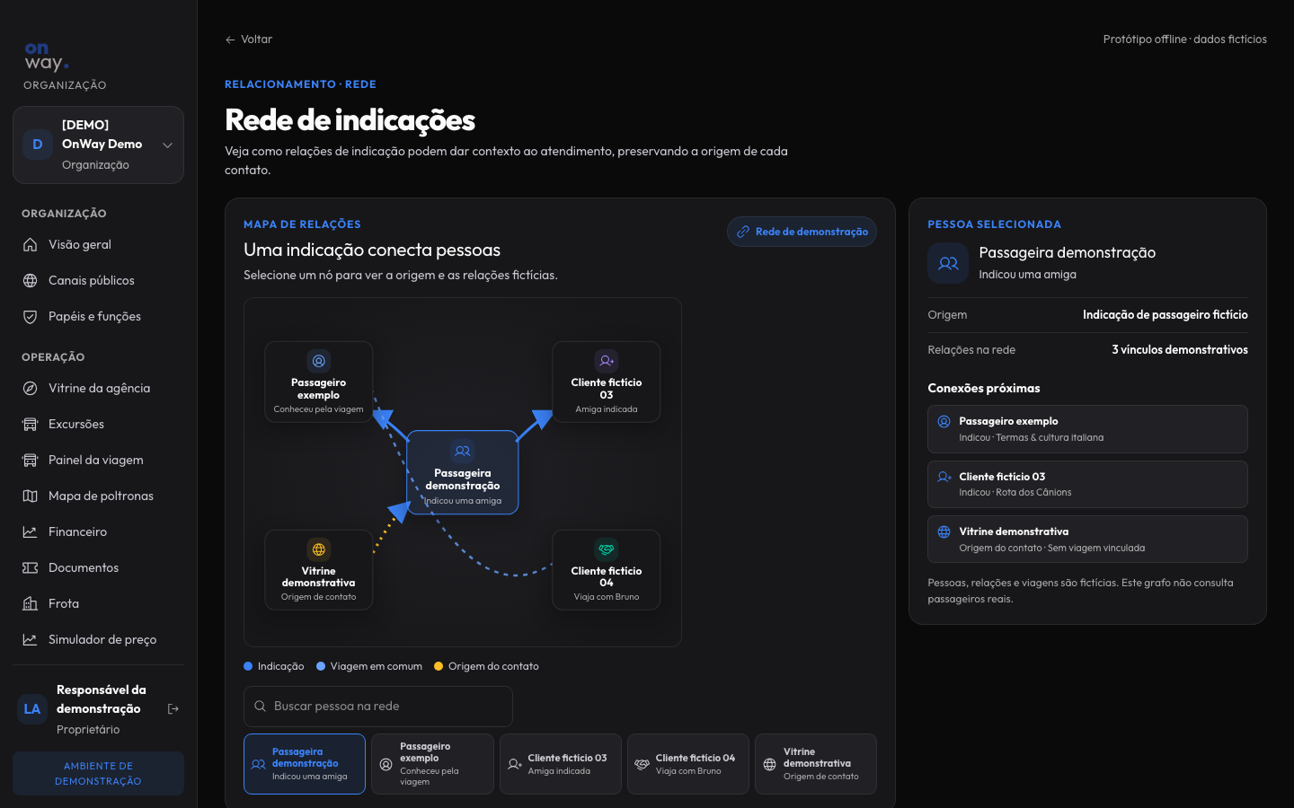Open Simulador de preço in the sidebar

[98, 639]
